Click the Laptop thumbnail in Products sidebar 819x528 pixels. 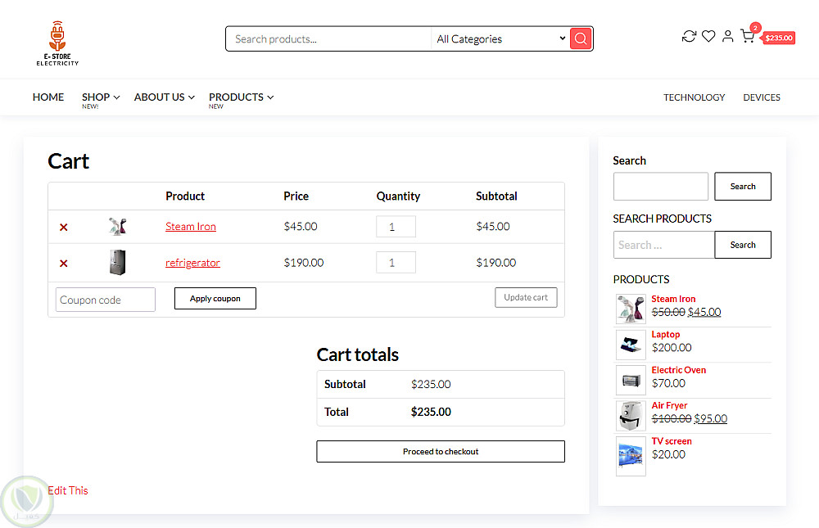(x=631, y=345)
